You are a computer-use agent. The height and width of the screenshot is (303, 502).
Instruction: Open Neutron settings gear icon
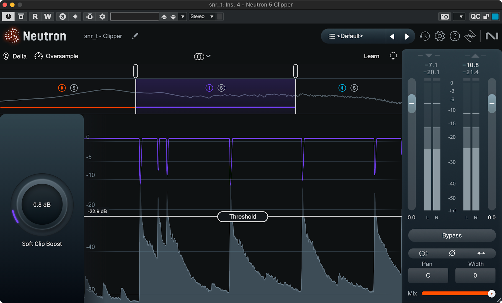tap(440, 36)
